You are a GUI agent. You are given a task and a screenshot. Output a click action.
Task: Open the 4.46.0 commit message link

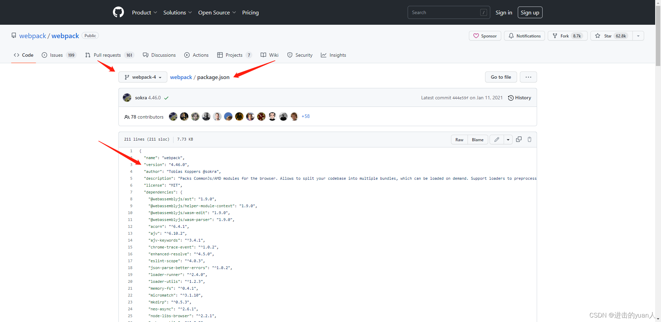point(155,98)
